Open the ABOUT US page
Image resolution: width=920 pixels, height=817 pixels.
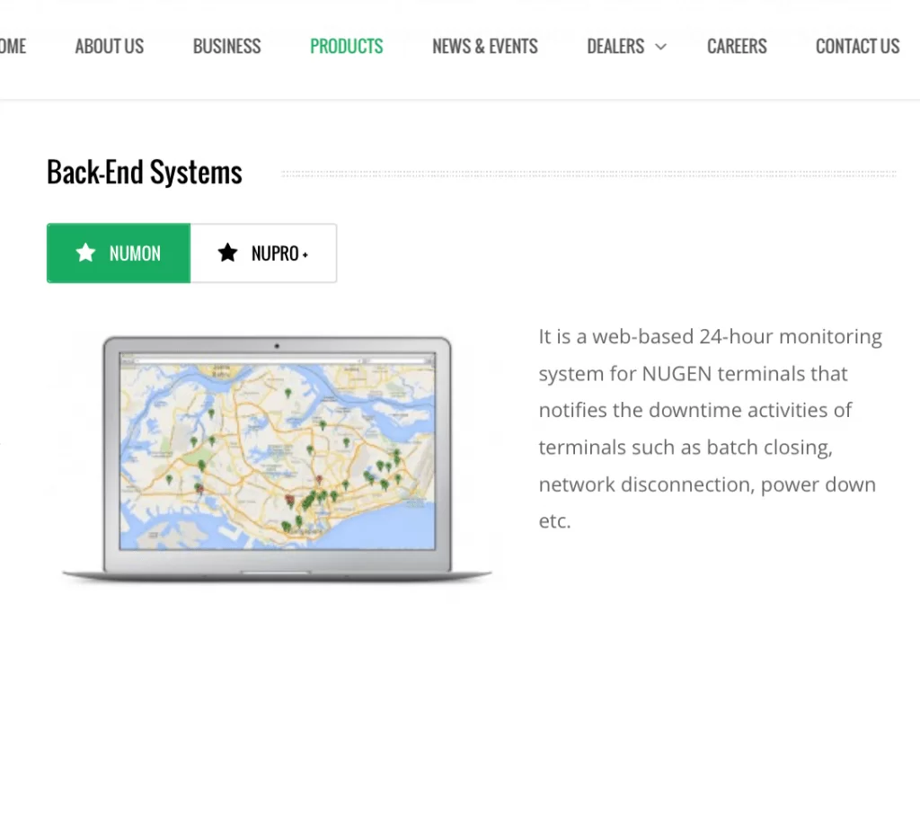click(x=109, y=47)
